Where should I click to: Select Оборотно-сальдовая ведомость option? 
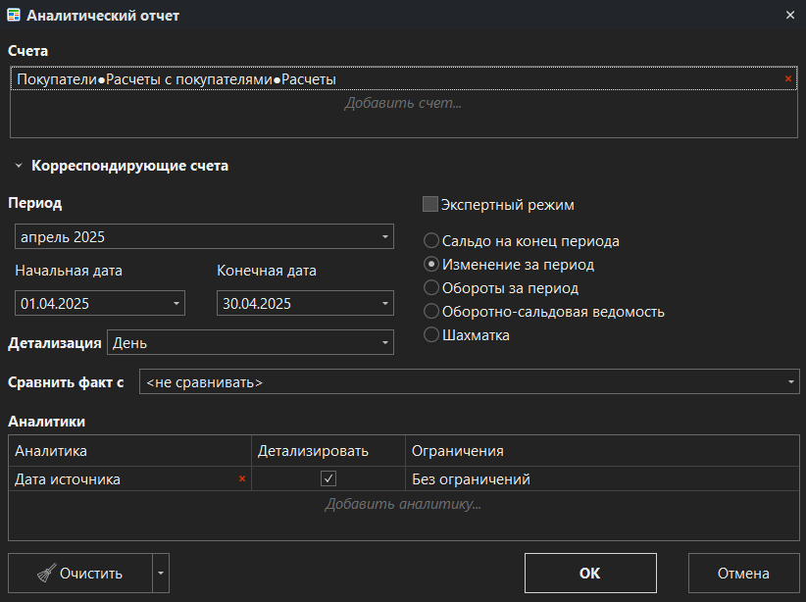click(x=430, y=312)
